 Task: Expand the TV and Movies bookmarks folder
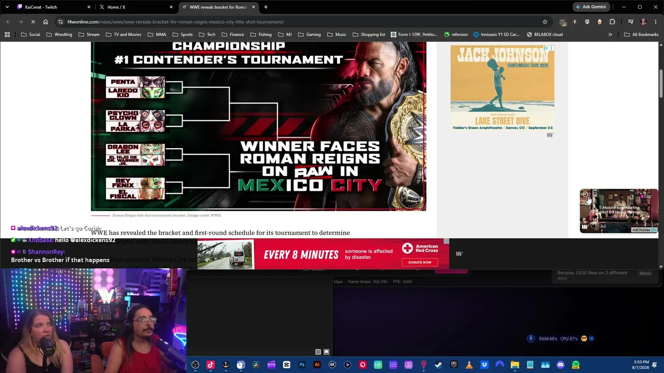(x=123, y=35)
